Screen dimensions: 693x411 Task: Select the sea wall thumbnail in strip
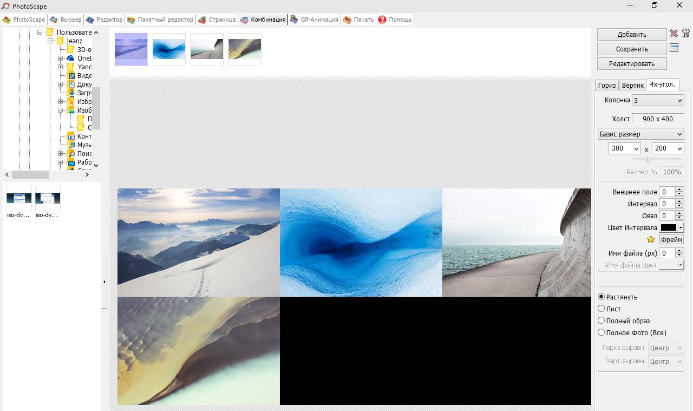(207, 49)
